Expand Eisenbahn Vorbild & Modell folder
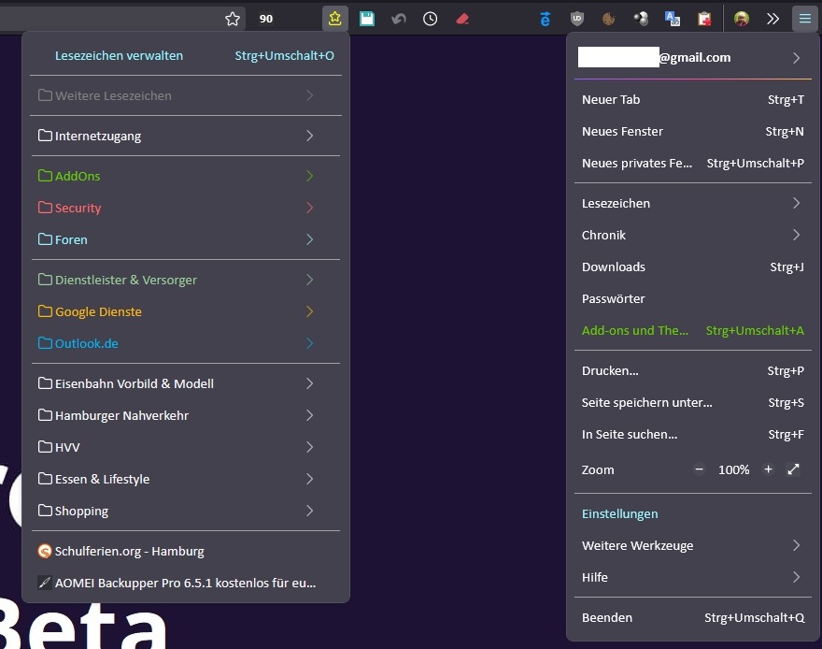 point(186,383)
